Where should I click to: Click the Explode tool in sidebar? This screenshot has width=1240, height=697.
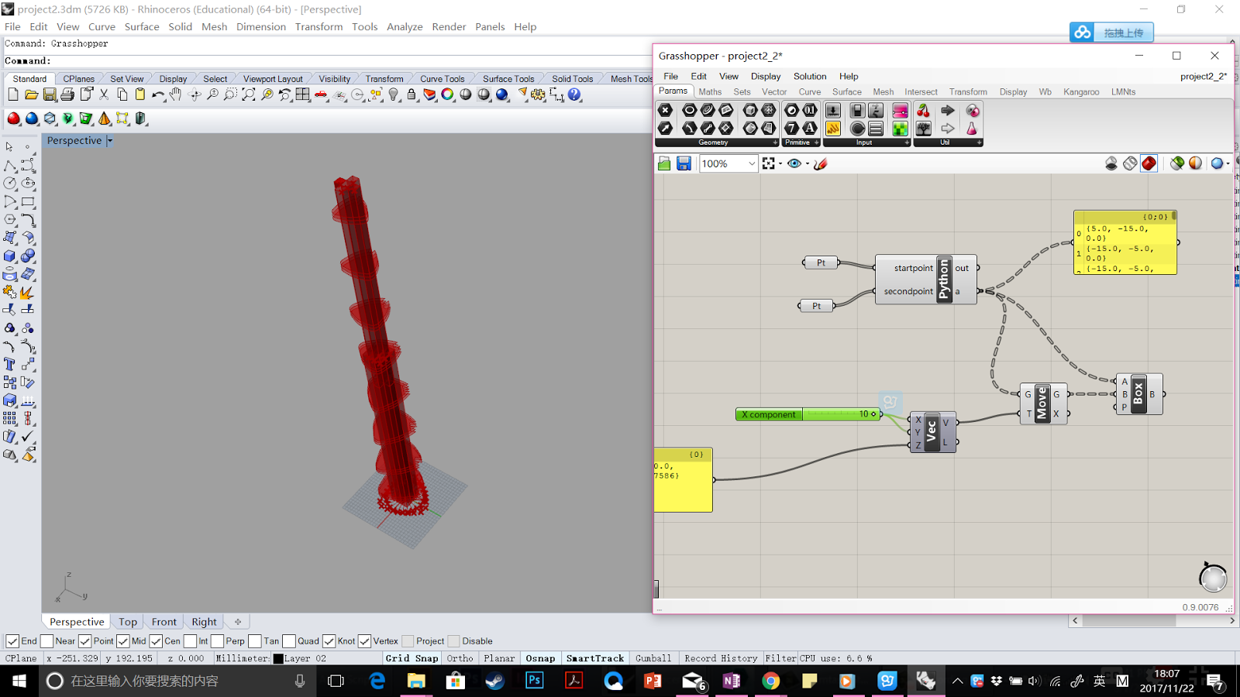pos(28,292)
